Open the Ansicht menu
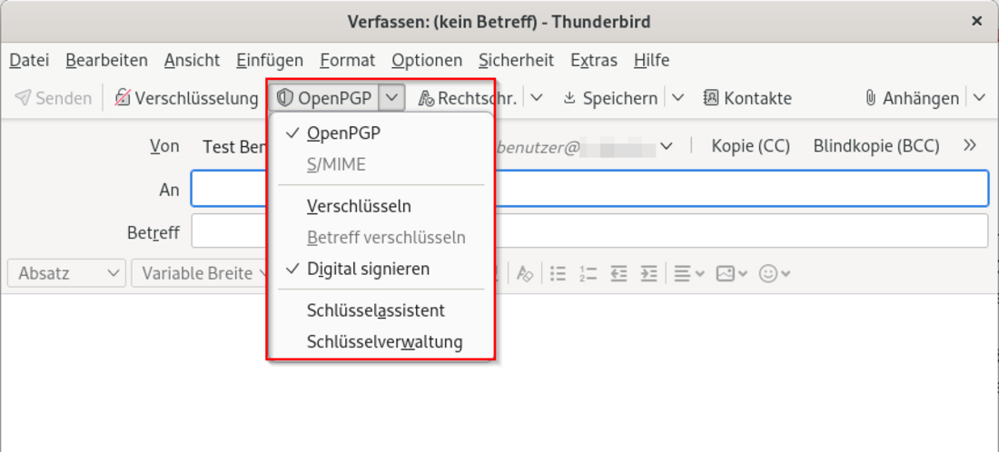 pos(192,61)
